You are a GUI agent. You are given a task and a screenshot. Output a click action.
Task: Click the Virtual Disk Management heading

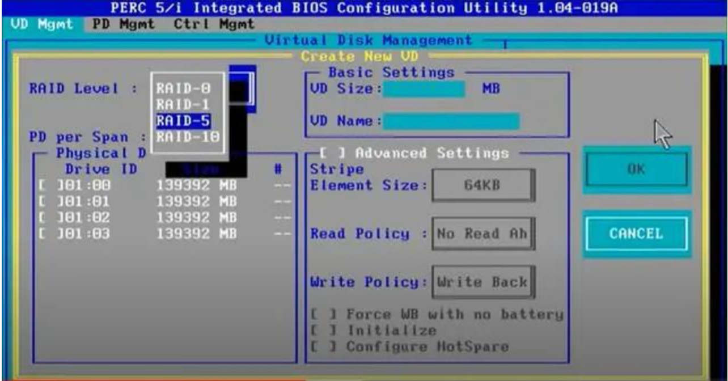[x=369, y=41]
